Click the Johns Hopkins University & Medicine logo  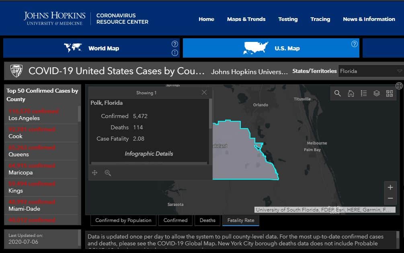click(55, 18)
